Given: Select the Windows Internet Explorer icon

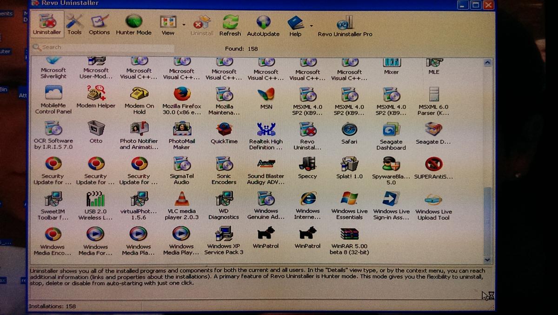Looking at the screenshot, I should coord(308,206).
